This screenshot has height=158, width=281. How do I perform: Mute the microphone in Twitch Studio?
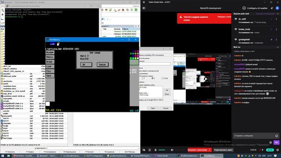coord(155,150)
